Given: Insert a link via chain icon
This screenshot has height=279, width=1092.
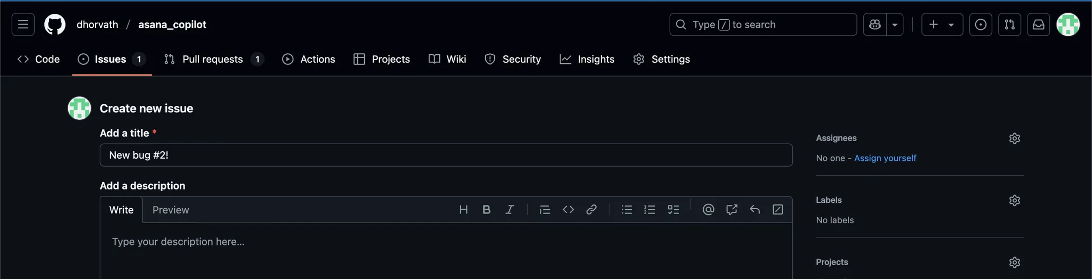Looking at the screenshot, I should pos(591,210).
